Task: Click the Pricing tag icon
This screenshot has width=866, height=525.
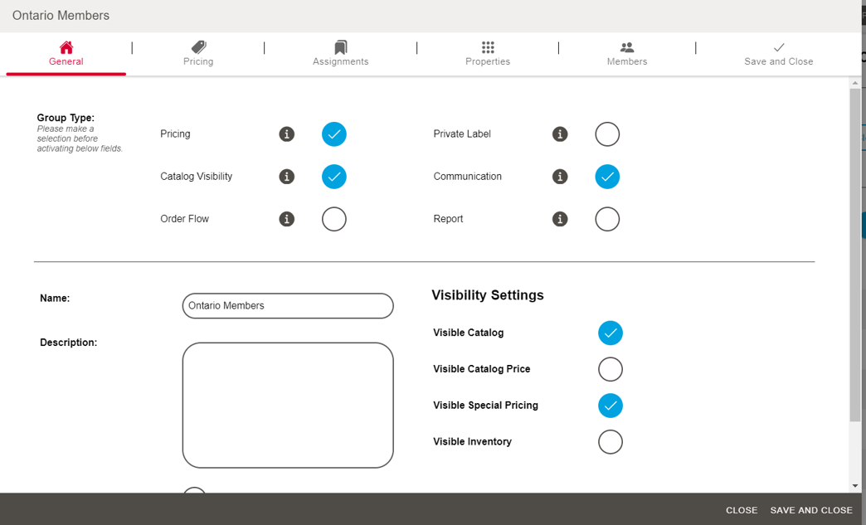Action: [198, 48]
